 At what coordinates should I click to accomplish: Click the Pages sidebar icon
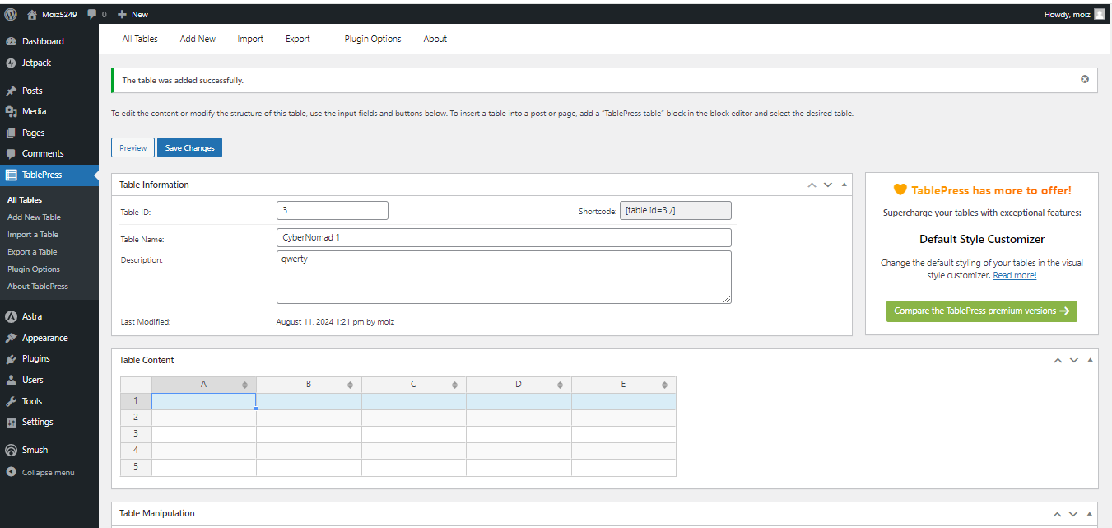[11, 133]
